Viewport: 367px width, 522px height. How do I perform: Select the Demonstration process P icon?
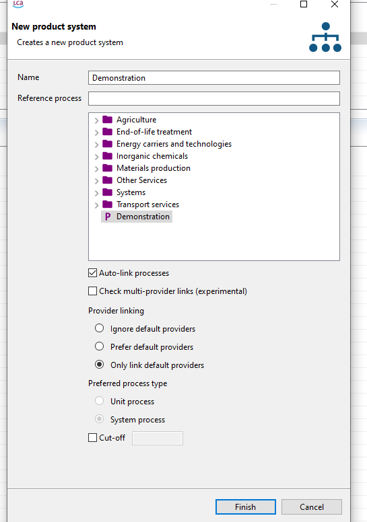[107, 217]
